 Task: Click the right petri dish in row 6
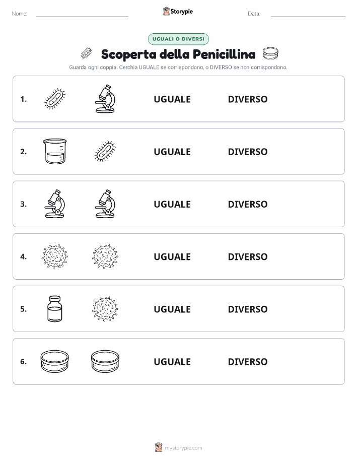(x=105, y=361)
